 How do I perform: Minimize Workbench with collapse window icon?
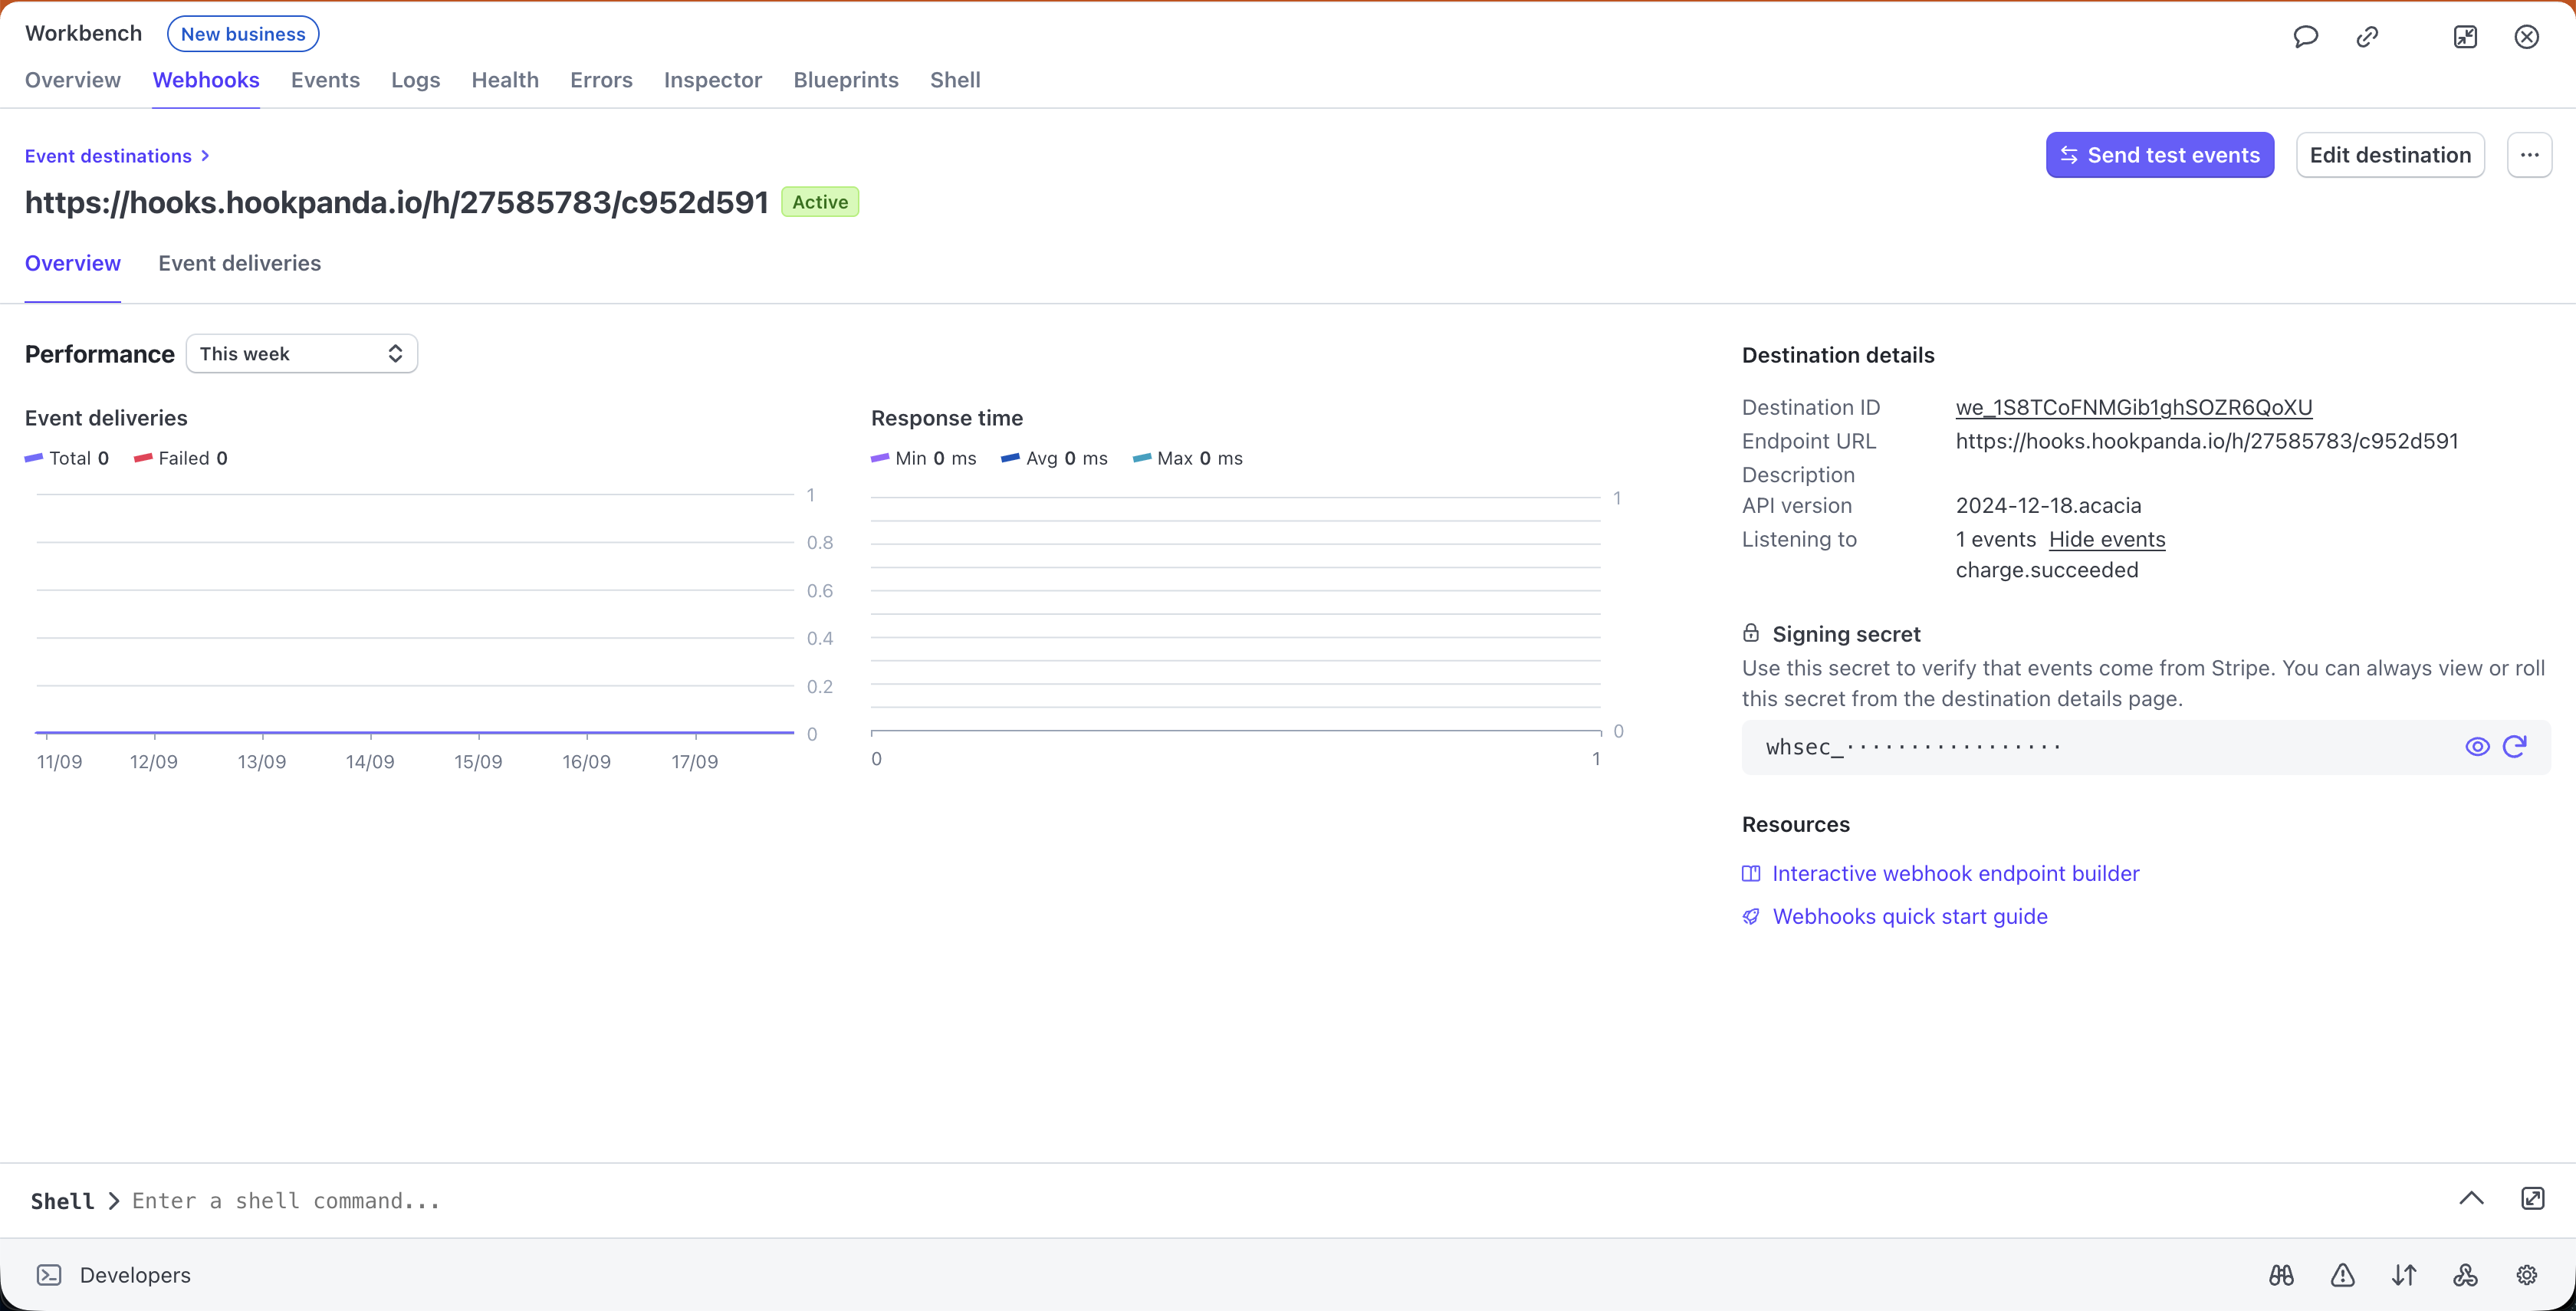pyautogui.click(x=2465, y=37)
